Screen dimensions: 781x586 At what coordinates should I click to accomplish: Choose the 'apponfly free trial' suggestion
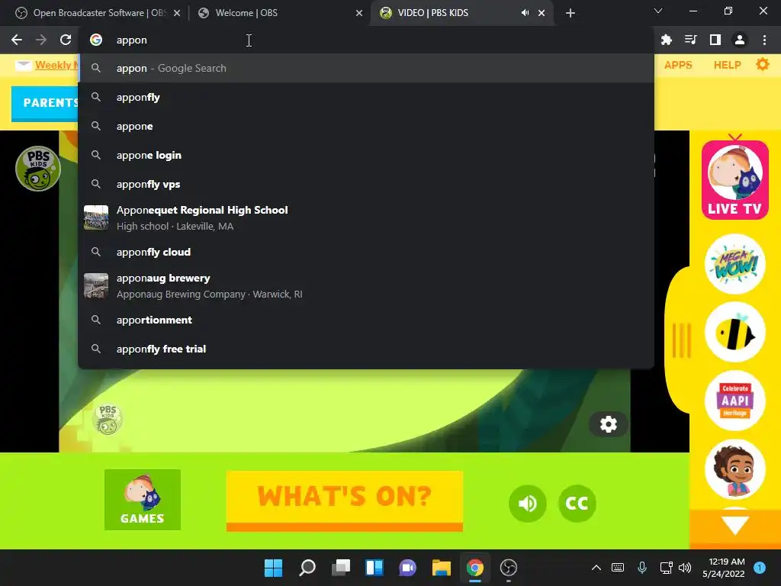coord(366,349)
